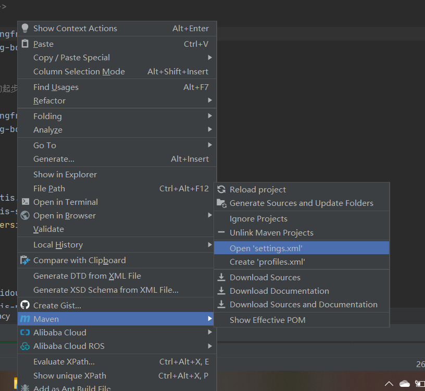Click the Maven submenu arrow
The image size is (425, 391).
coord(210,319)
